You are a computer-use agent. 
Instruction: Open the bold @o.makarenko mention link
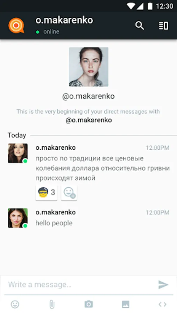click(89, 120)
